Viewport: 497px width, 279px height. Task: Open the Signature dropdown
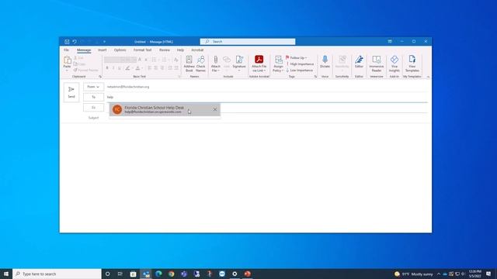tap(239, 64)
